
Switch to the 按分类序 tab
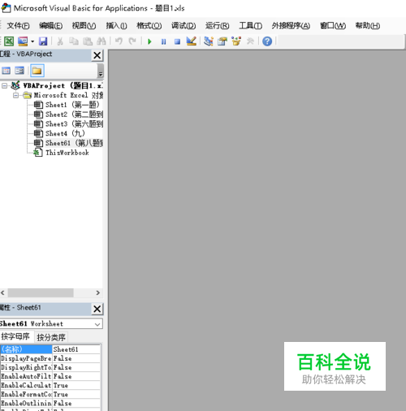pyautogui.click(x=51, y=337)
